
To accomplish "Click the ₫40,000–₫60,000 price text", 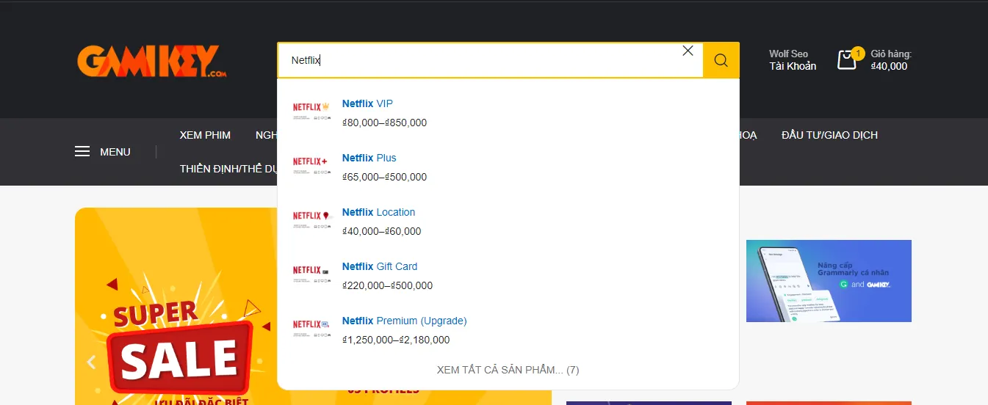I will tap(382, 231).
